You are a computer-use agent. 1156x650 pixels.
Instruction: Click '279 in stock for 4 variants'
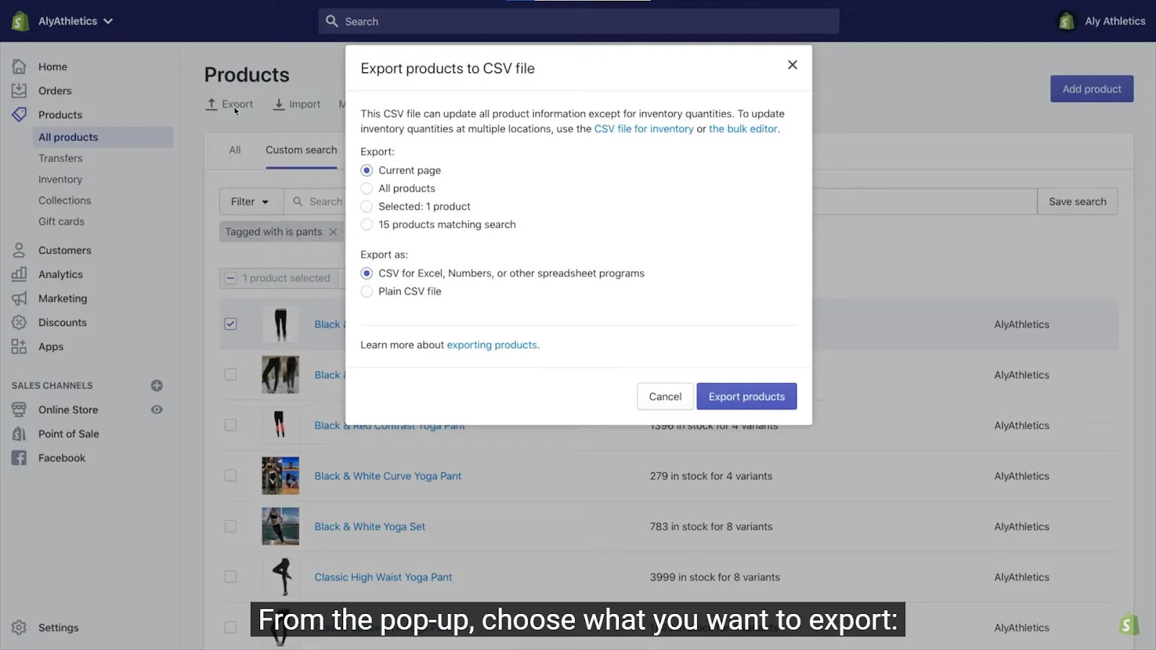click(x=711, y=476)
